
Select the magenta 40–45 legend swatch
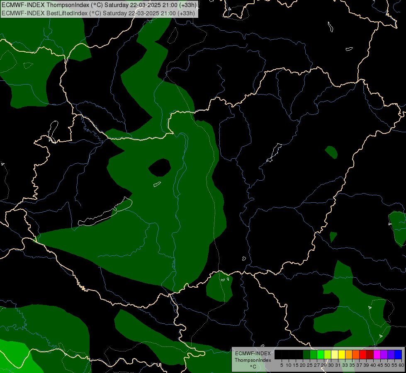(x=377, y=354)
